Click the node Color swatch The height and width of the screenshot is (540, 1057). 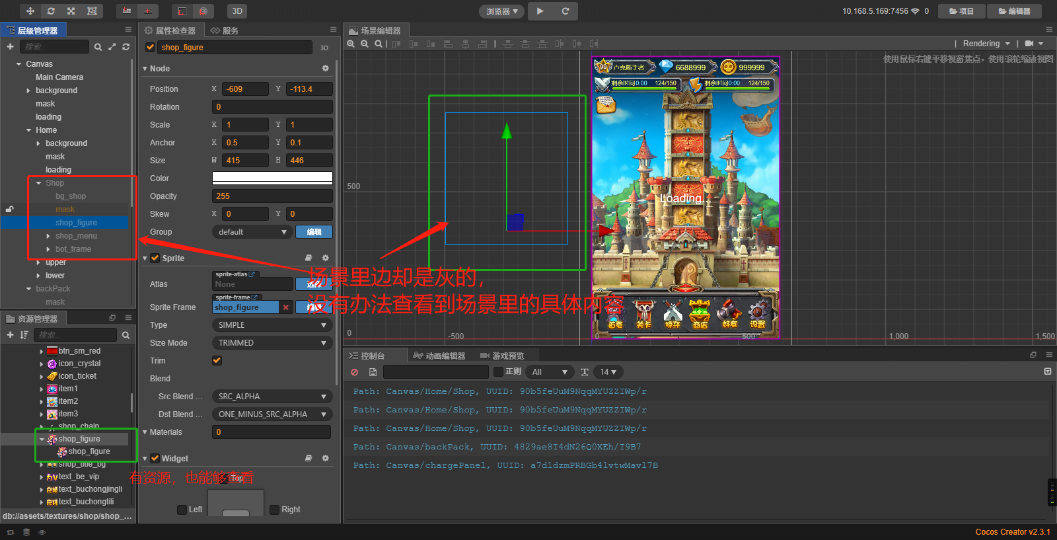(272, 178)
